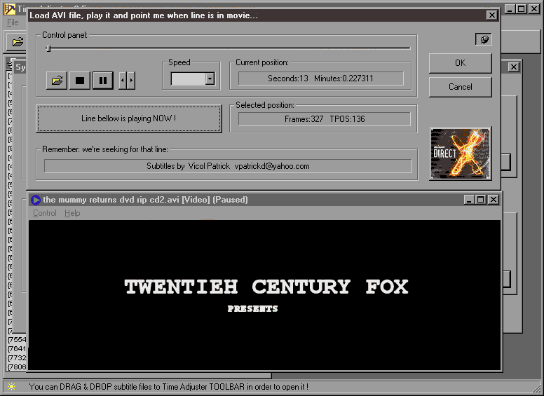The height and width of the screenshot is (396, 544).
Task: Open AVI file with folder icon in Control panel
Action: 57,81
